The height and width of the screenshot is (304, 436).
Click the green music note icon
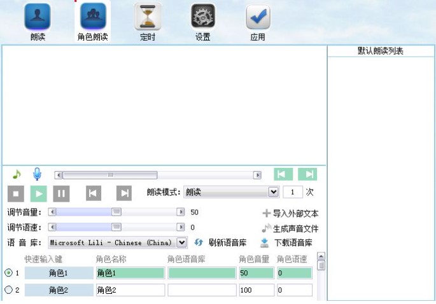point(17,174)
